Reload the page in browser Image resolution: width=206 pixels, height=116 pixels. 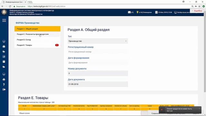tap(10, 6)
